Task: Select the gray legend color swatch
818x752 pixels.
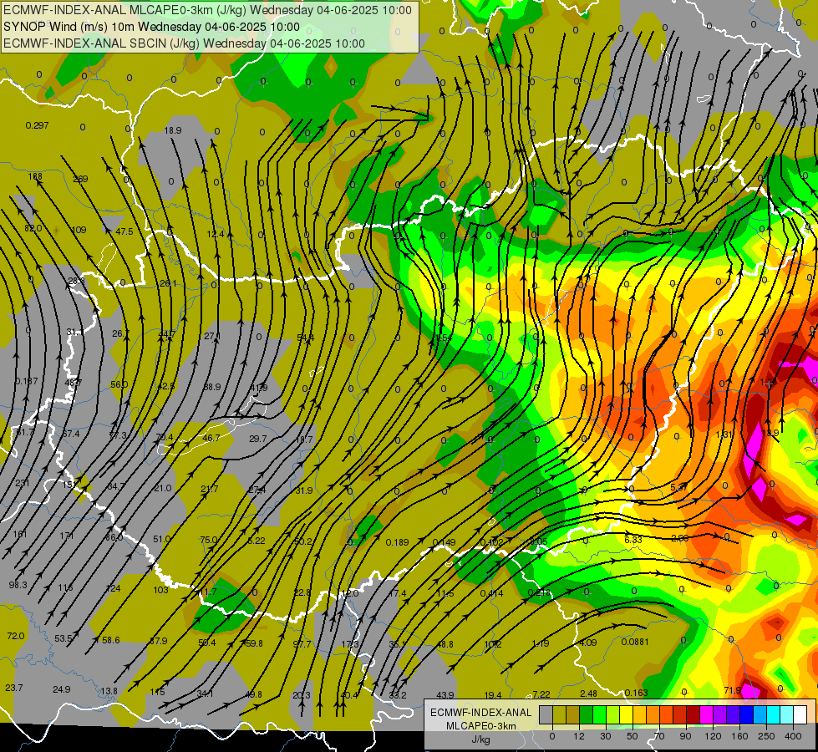Action: [x=546, y=714]
